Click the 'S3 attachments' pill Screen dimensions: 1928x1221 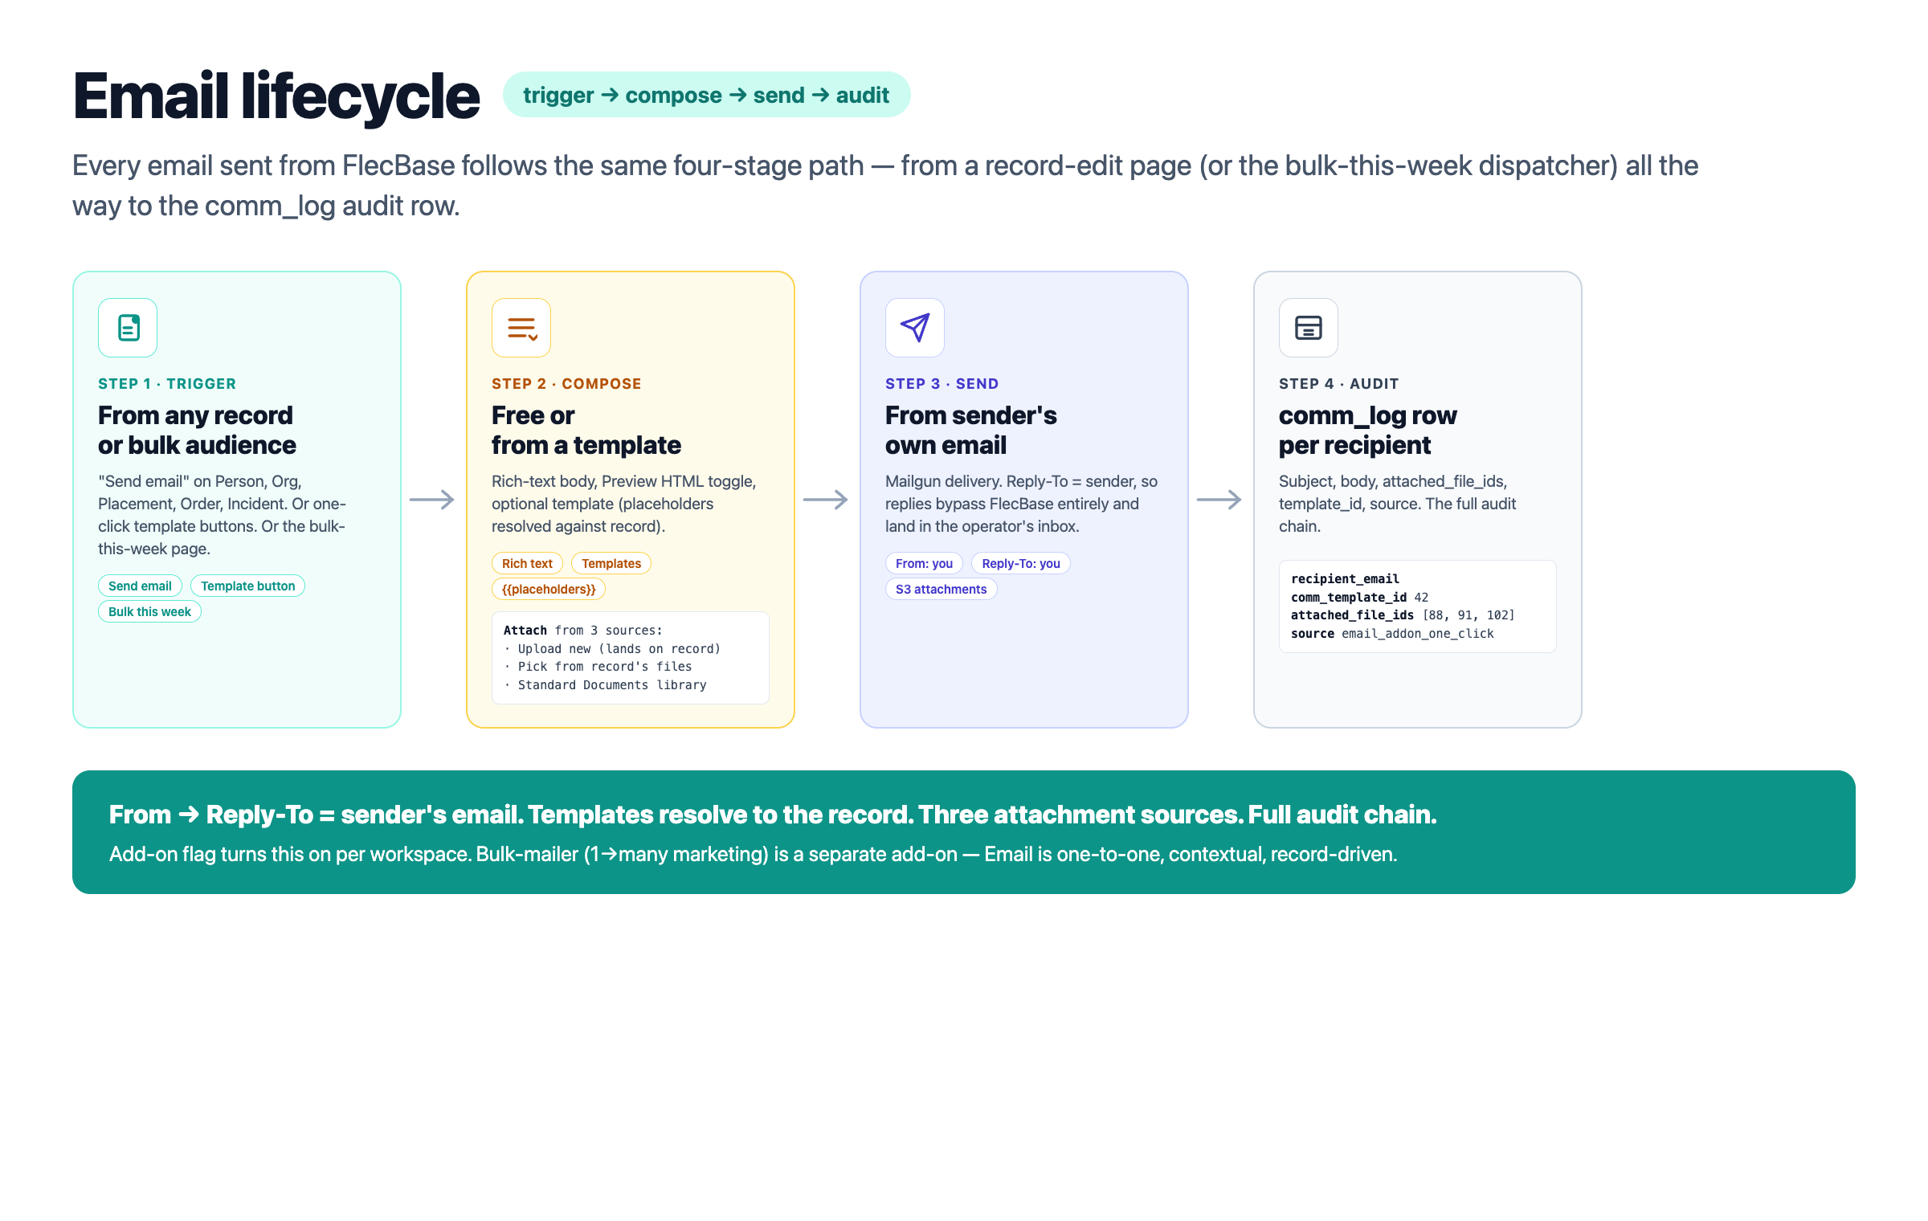point(942,590)
